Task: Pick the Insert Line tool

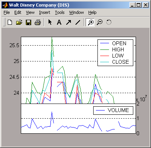Action: click(78, 22)
